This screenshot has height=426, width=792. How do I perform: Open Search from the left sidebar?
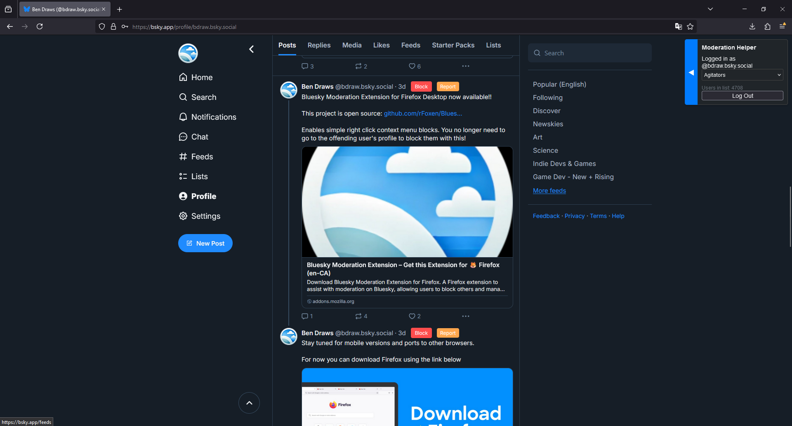coord(198,97)
